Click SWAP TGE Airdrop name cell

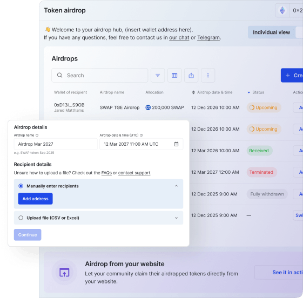tap(119, 107)
